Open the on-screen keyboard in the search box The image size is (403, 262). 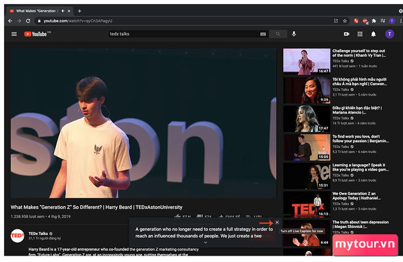(x=263, y=34)
